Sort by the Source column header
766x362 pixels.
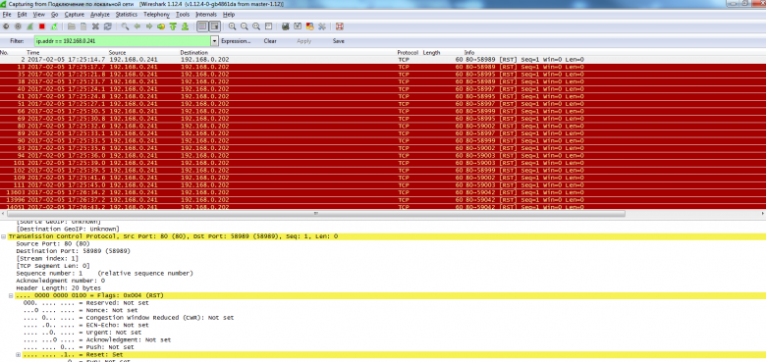(x=117, y=52)
